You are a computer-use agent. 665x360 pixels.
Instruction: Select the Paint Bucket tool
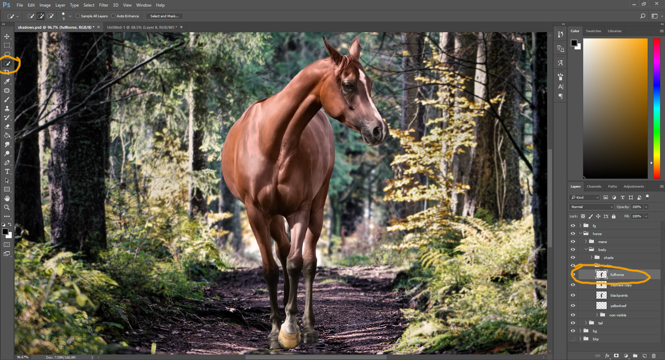click(x=7, y=135)
